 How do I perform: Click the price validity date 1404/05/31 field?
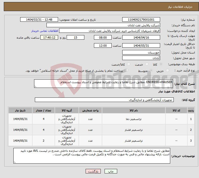click(x=141, y=45)
